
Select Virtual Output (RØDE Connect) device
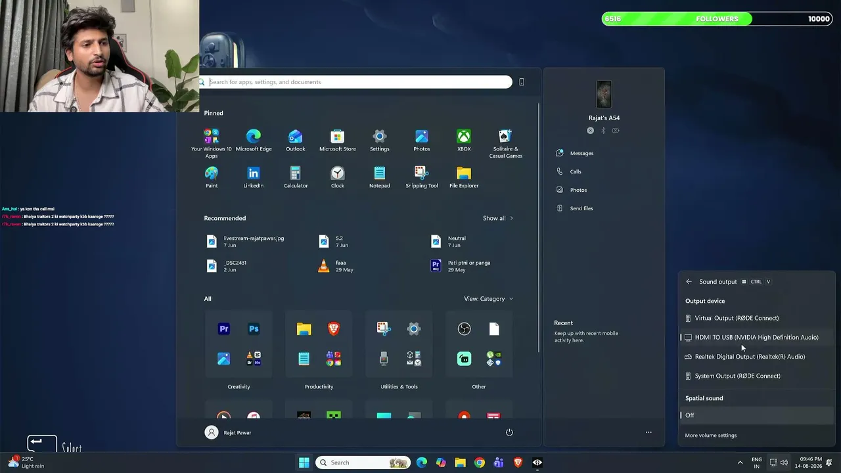point(757,318)
